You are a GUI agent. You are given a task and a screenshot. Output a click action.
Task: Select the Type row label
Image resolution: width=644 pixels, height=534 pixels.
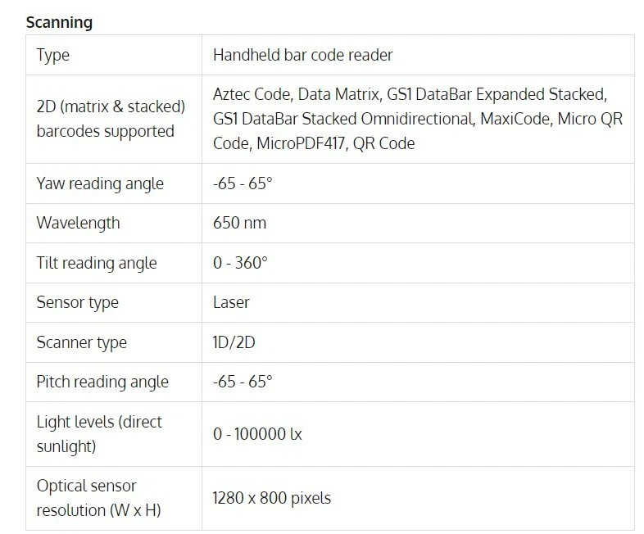pyautogui.click(x=53, y=55)
